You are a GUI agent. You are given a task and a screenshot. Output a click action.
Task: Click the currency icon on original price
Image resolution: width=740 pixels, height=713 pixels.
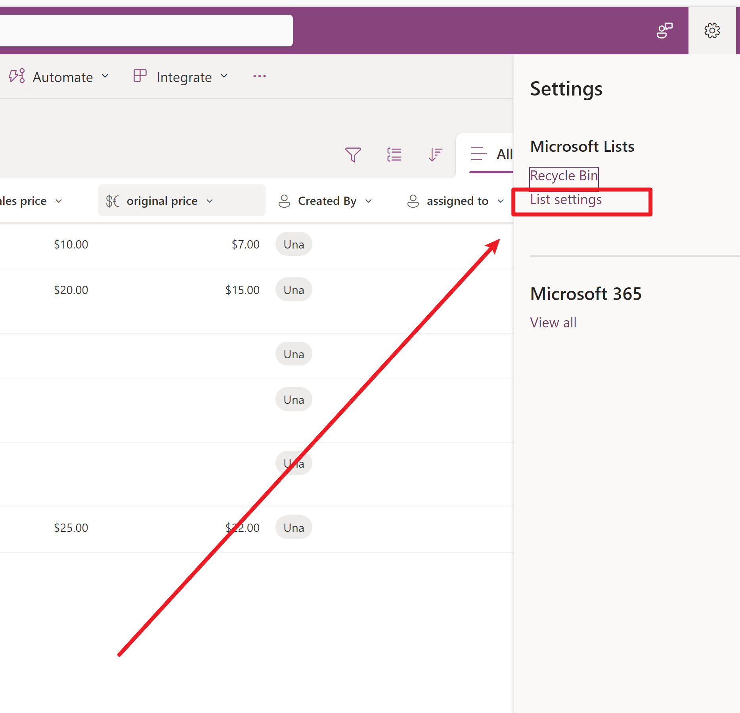click(x=113, y=201)
